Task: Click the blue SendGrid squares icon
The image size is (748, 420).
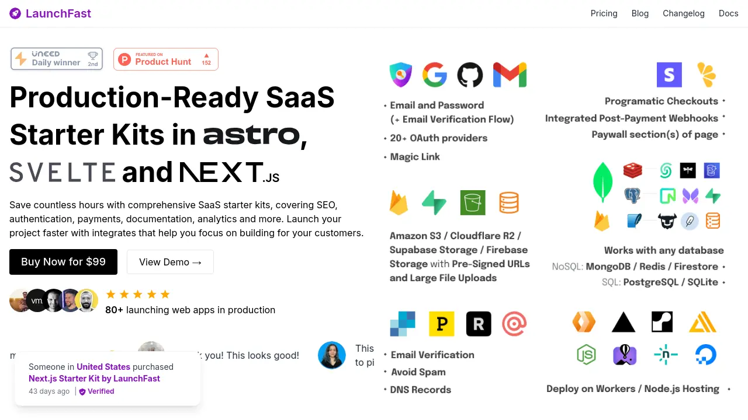Action: pos(403,324)
